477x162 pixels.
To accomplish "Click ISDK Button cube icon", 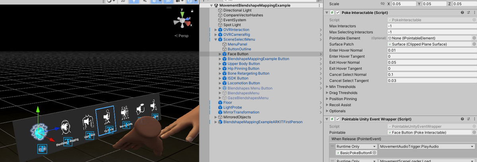I will [225, 78].
